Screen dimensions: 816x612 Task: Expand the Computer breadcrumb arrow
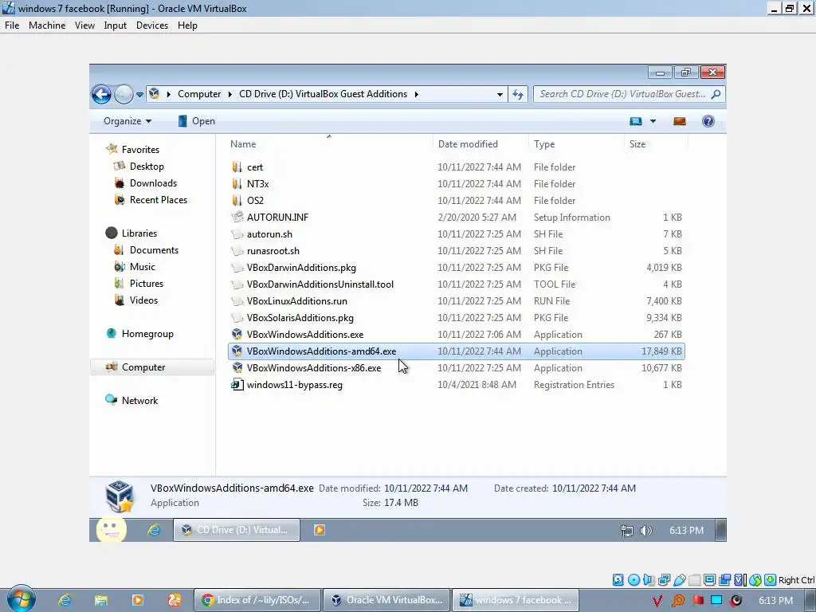point(230,94)
